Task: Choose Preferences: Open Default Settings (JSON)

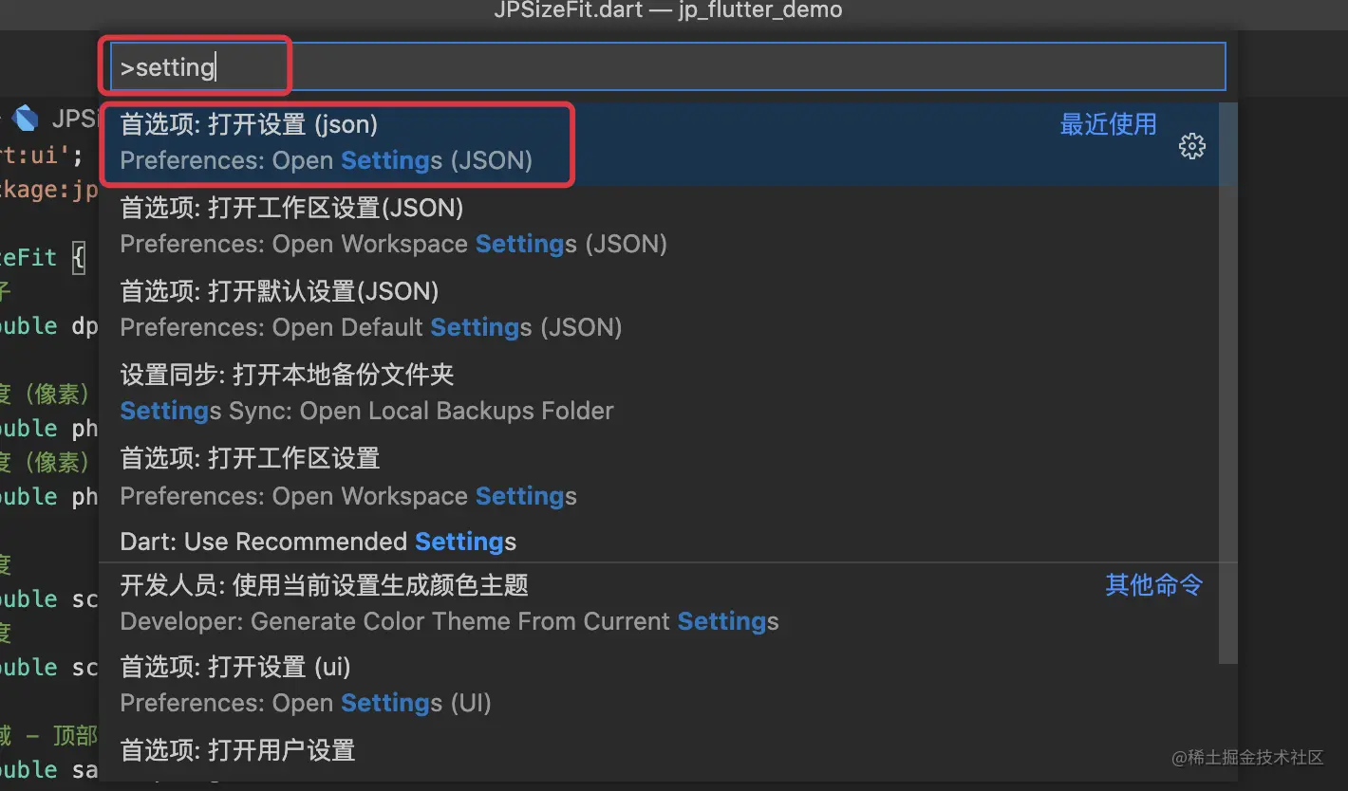Action: point(668,310)
